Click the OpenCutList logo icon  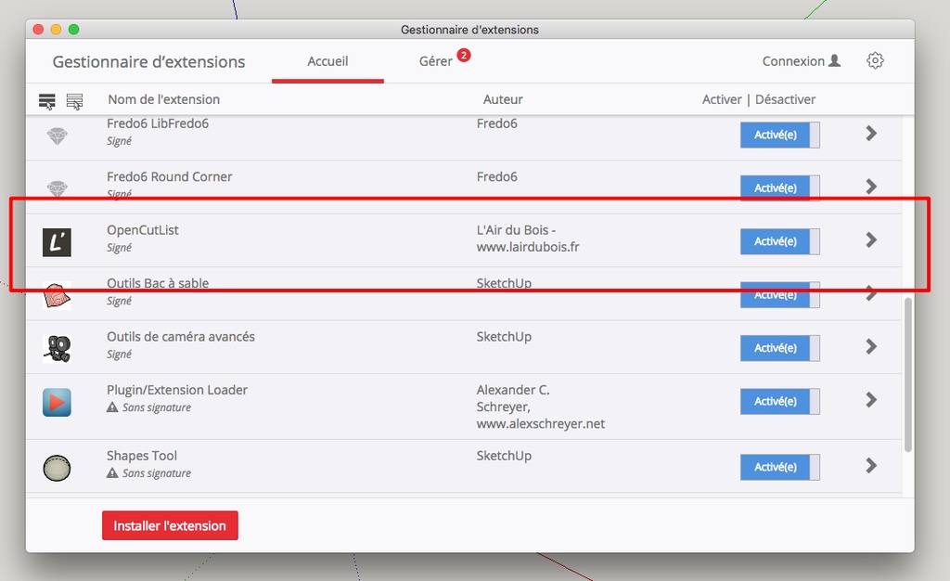(x=57, y=242)
